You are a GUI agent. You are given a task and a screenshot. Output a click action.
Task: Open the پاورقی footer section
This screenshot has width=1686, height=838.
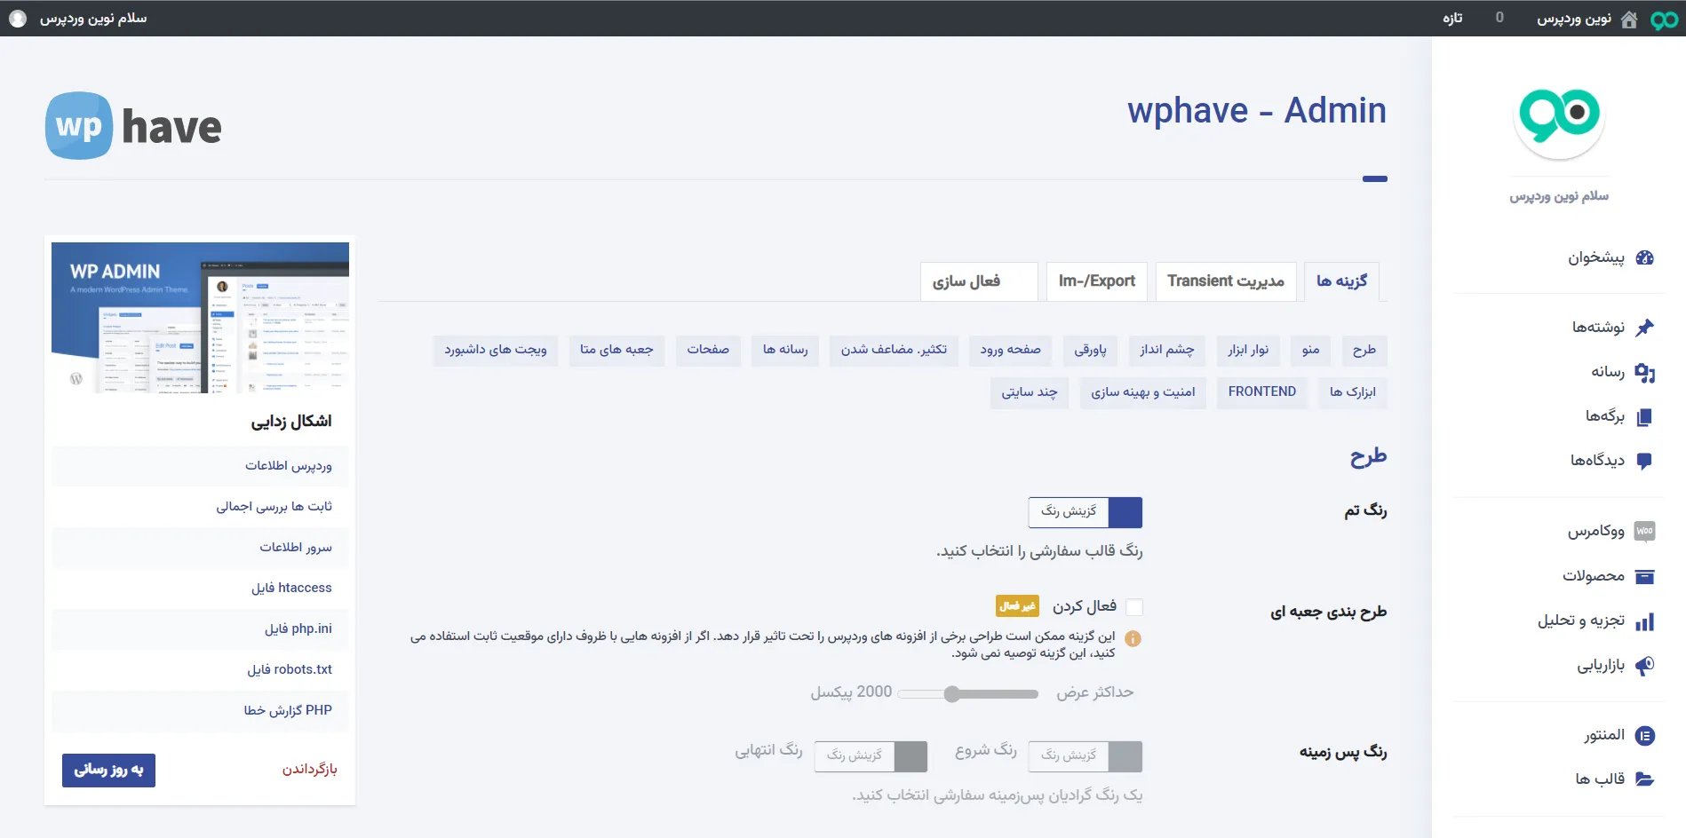[x=1091, y=351]
